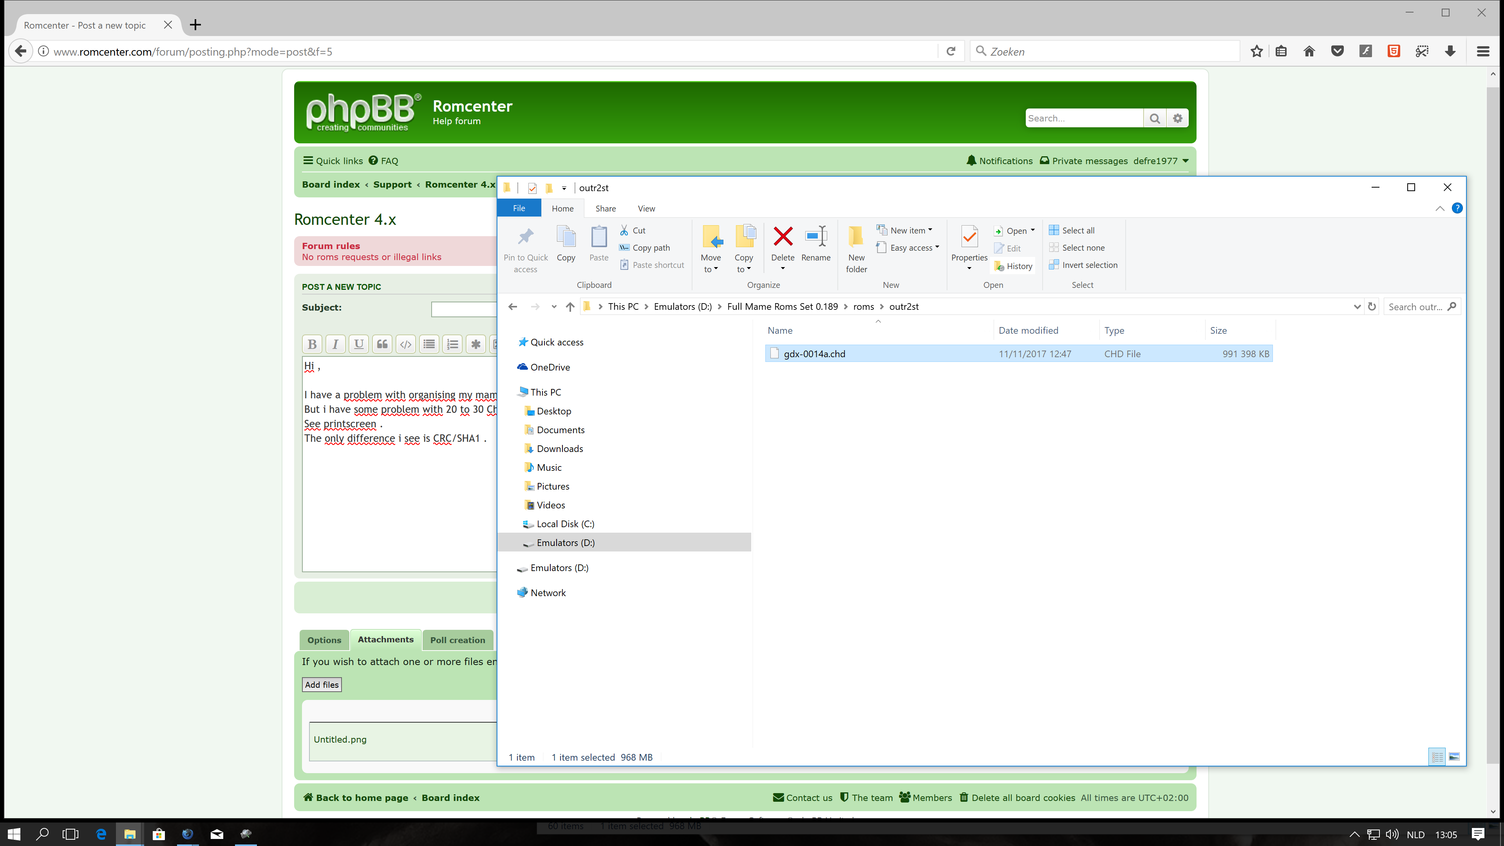Click Invert selection in the ribbon
Image resolution: width=1504 pixels, height=846 pixels.
pyautogui.click(x=1083, y=265)
